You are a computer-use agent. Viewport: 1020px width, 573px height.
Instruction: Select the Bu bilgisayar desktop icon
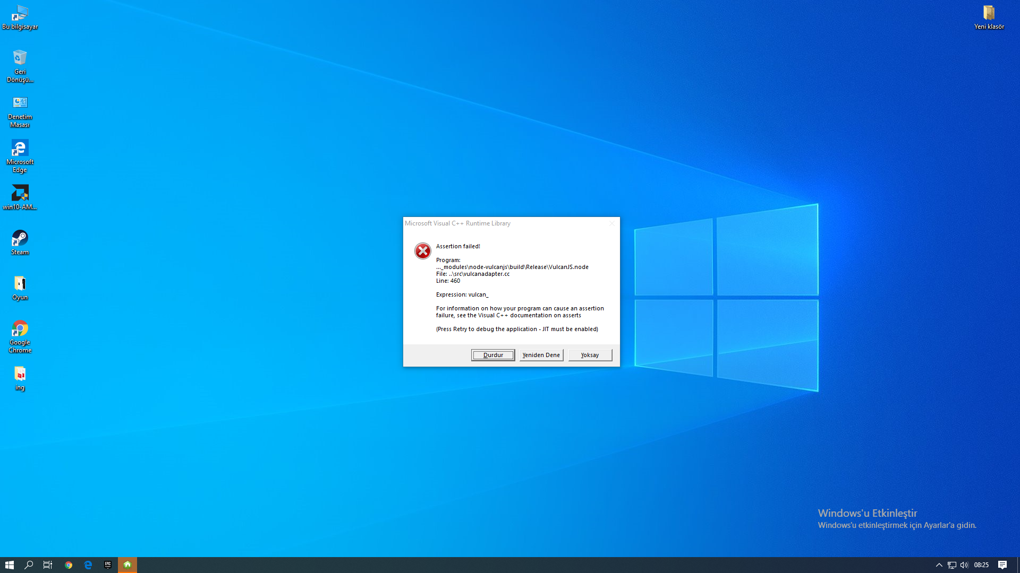click(x=20, y=18)
